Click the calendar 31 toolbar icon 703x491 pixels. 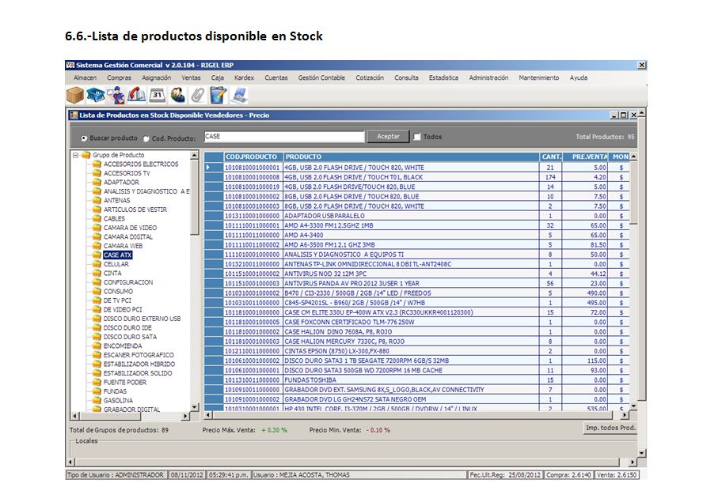[x=157, y=96]
